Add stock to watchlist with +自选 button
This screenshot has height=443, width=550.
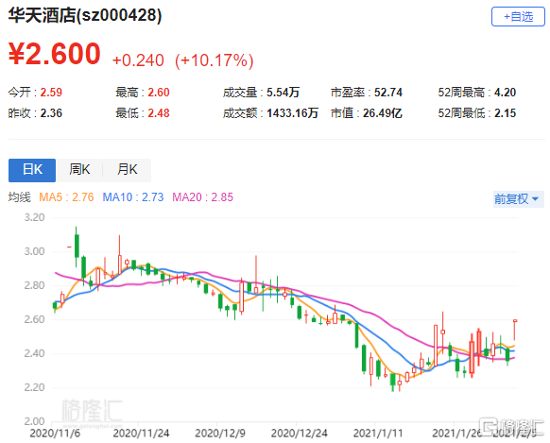point(518,16)
